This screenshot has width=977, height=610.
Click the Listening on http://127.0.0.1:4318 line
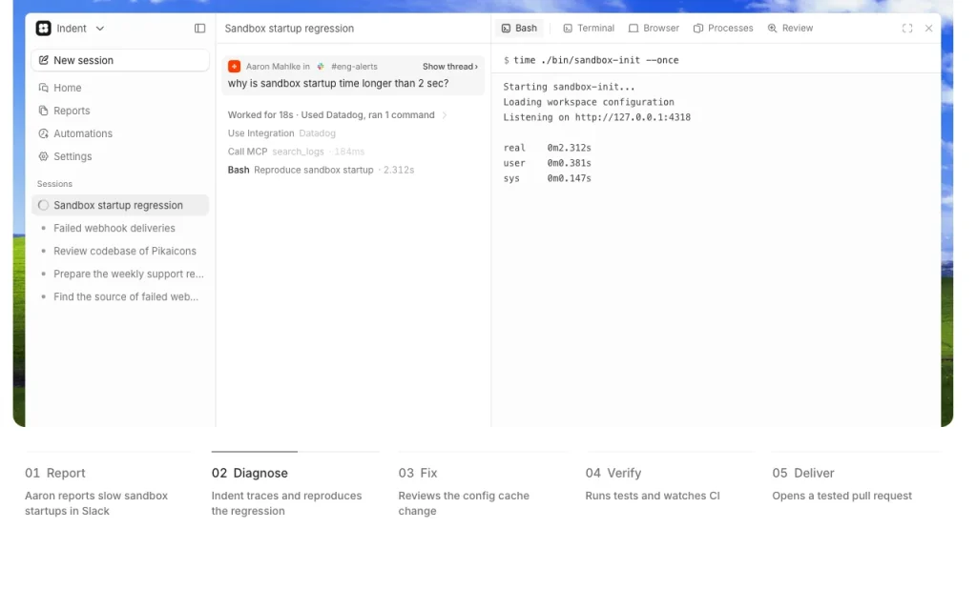(597, 117)
